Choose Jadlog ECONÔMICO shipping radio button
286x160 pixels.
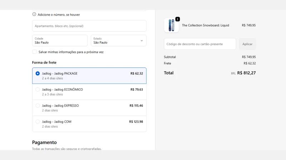click(38, 90)
